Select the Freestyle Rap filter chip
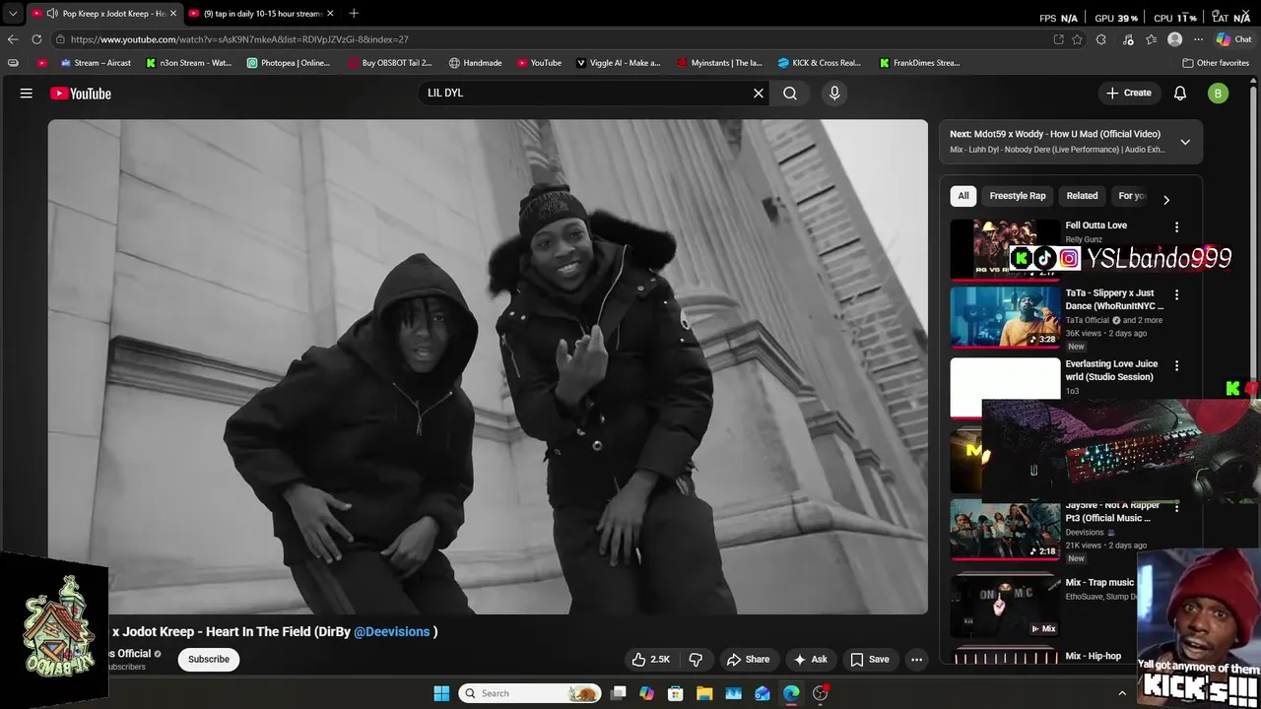 [x=1018, y=195]
